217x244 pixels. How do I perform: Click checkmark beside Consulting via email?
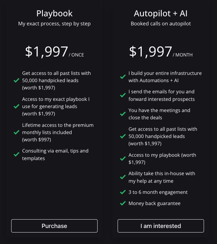pos(16,155)
